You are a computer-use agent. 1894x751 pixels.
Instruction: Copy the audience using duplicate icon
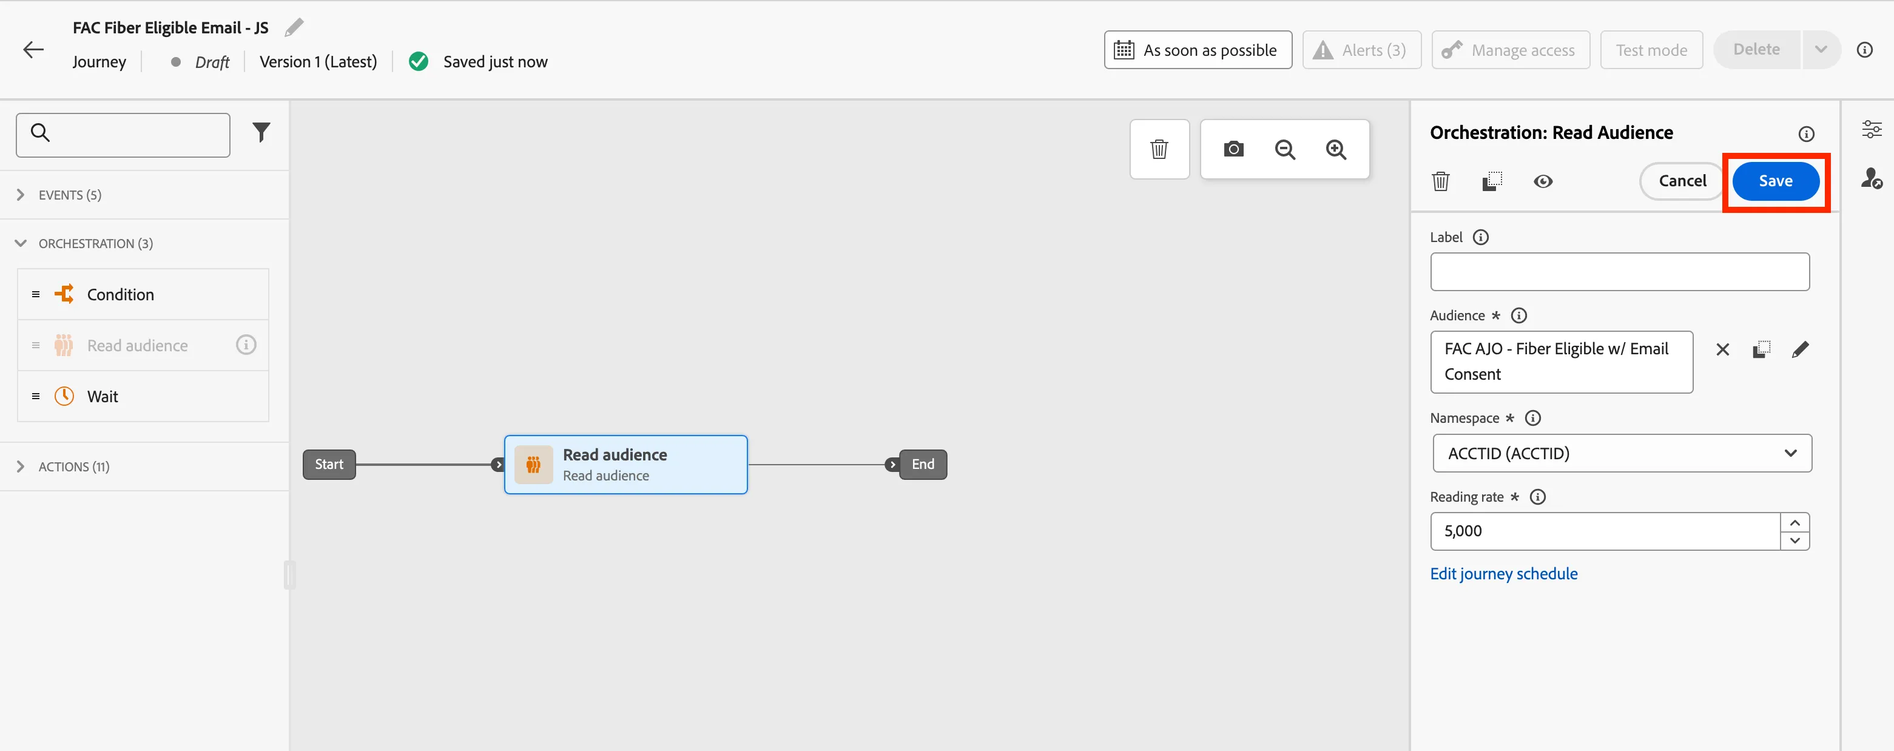pos(1761,349)
